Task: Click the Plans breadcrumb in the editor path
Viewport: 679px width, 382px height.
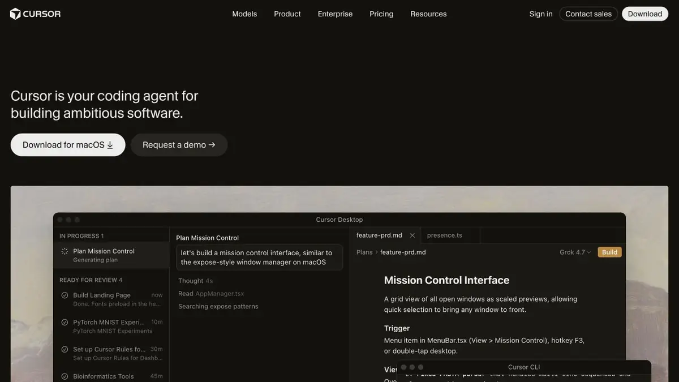Action: pyautogui.click(x=364, y=252)
